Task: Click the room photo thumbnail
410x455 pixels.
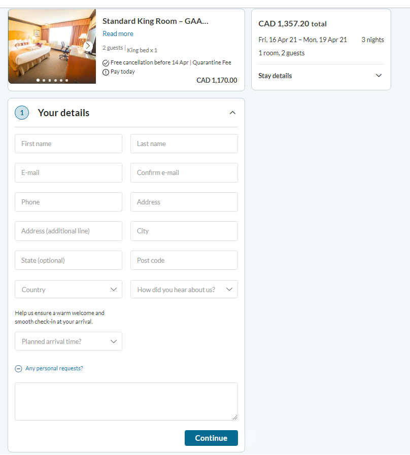Action: tap(52, 47)
